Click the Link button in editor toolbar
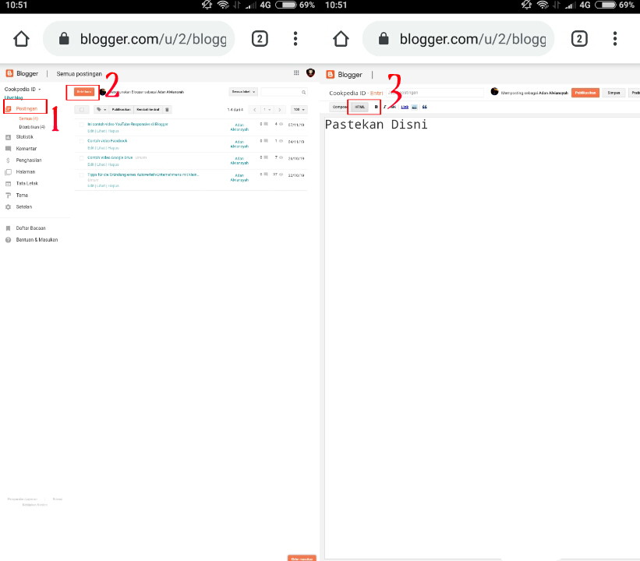 click(405, 107)
